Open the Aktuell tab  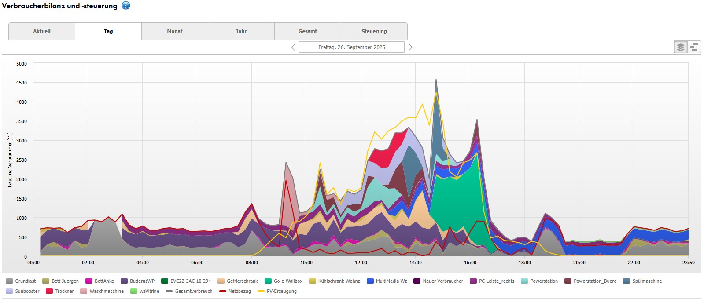pos(42,31)
